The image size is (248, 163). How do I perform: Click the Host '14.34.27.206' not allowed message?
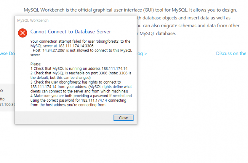81,53
